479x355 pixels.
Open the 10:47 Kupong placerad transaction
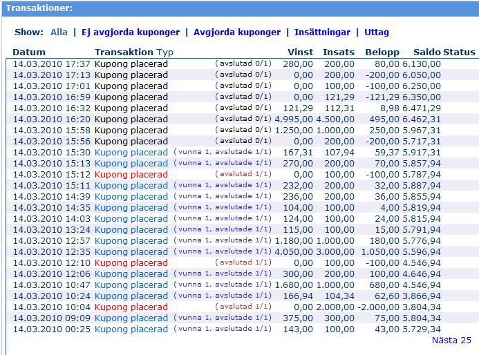(x=131, y=285)
